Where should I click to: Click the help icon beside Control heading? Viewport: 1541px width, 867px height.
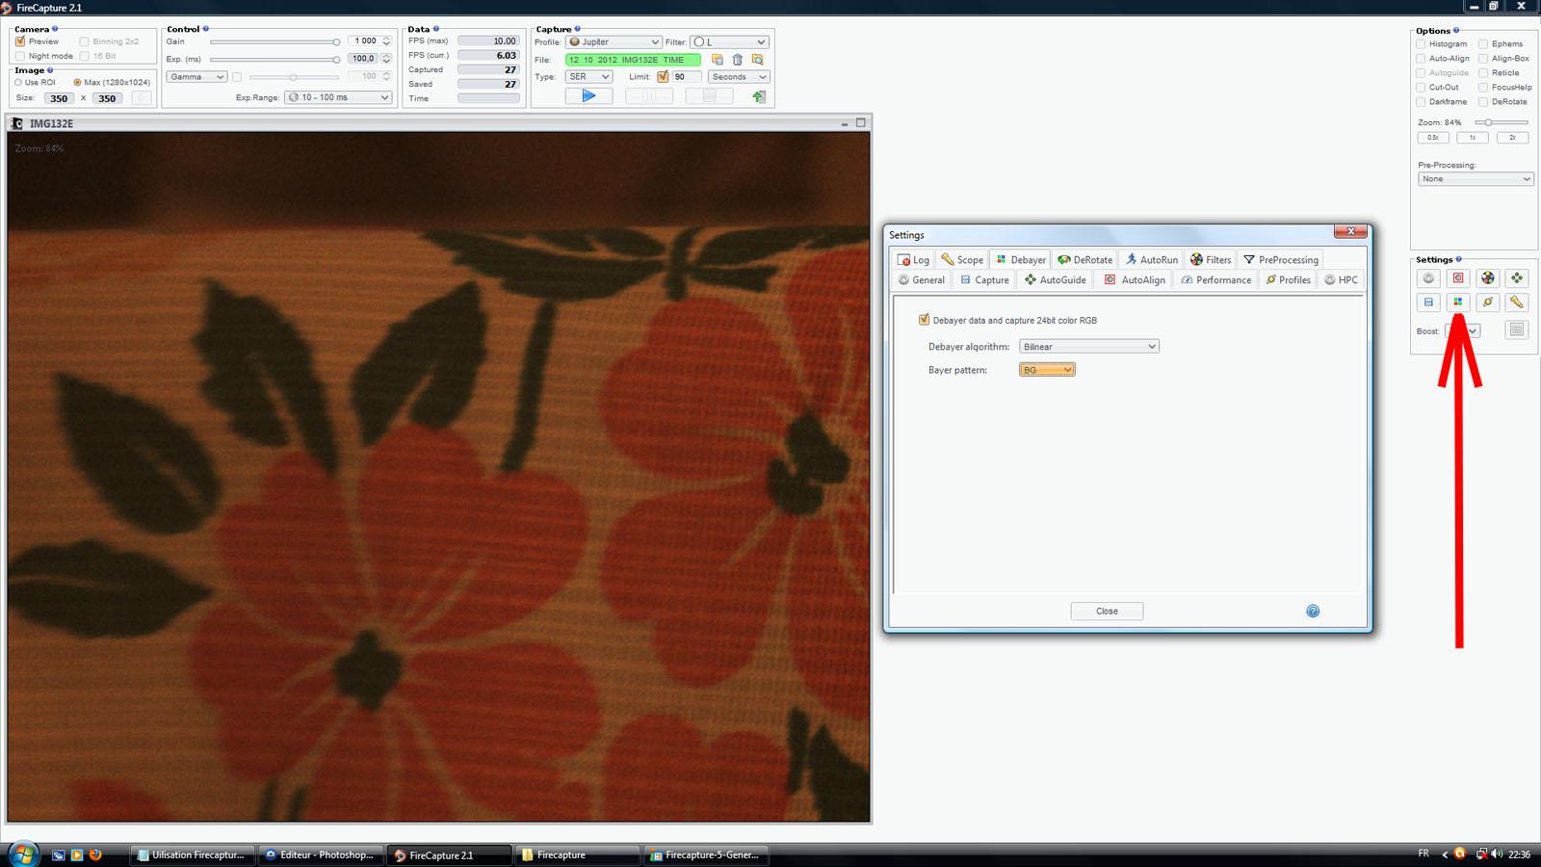206,29
